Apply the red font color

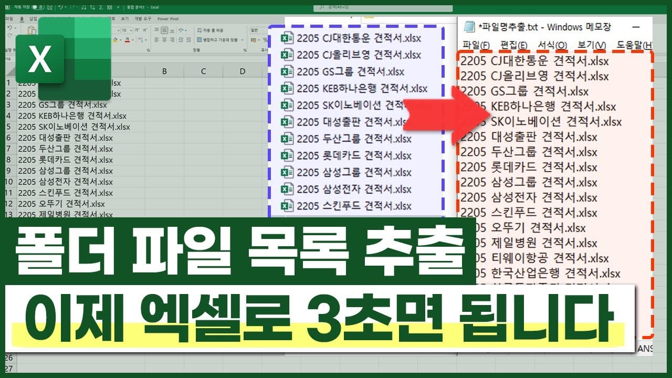(127, 40)
